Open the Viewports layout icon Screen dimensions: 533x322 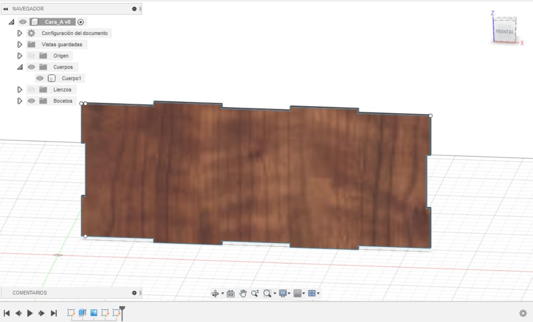(x=311, y=293)
